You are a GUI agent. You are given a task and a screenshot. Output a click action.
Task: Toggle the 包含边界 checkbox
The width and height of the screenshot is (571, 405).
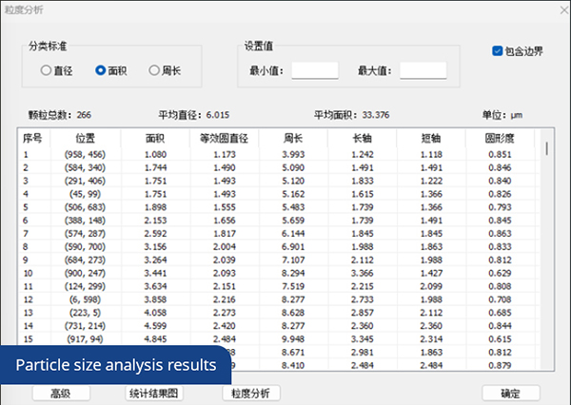[x=498, y=51]
